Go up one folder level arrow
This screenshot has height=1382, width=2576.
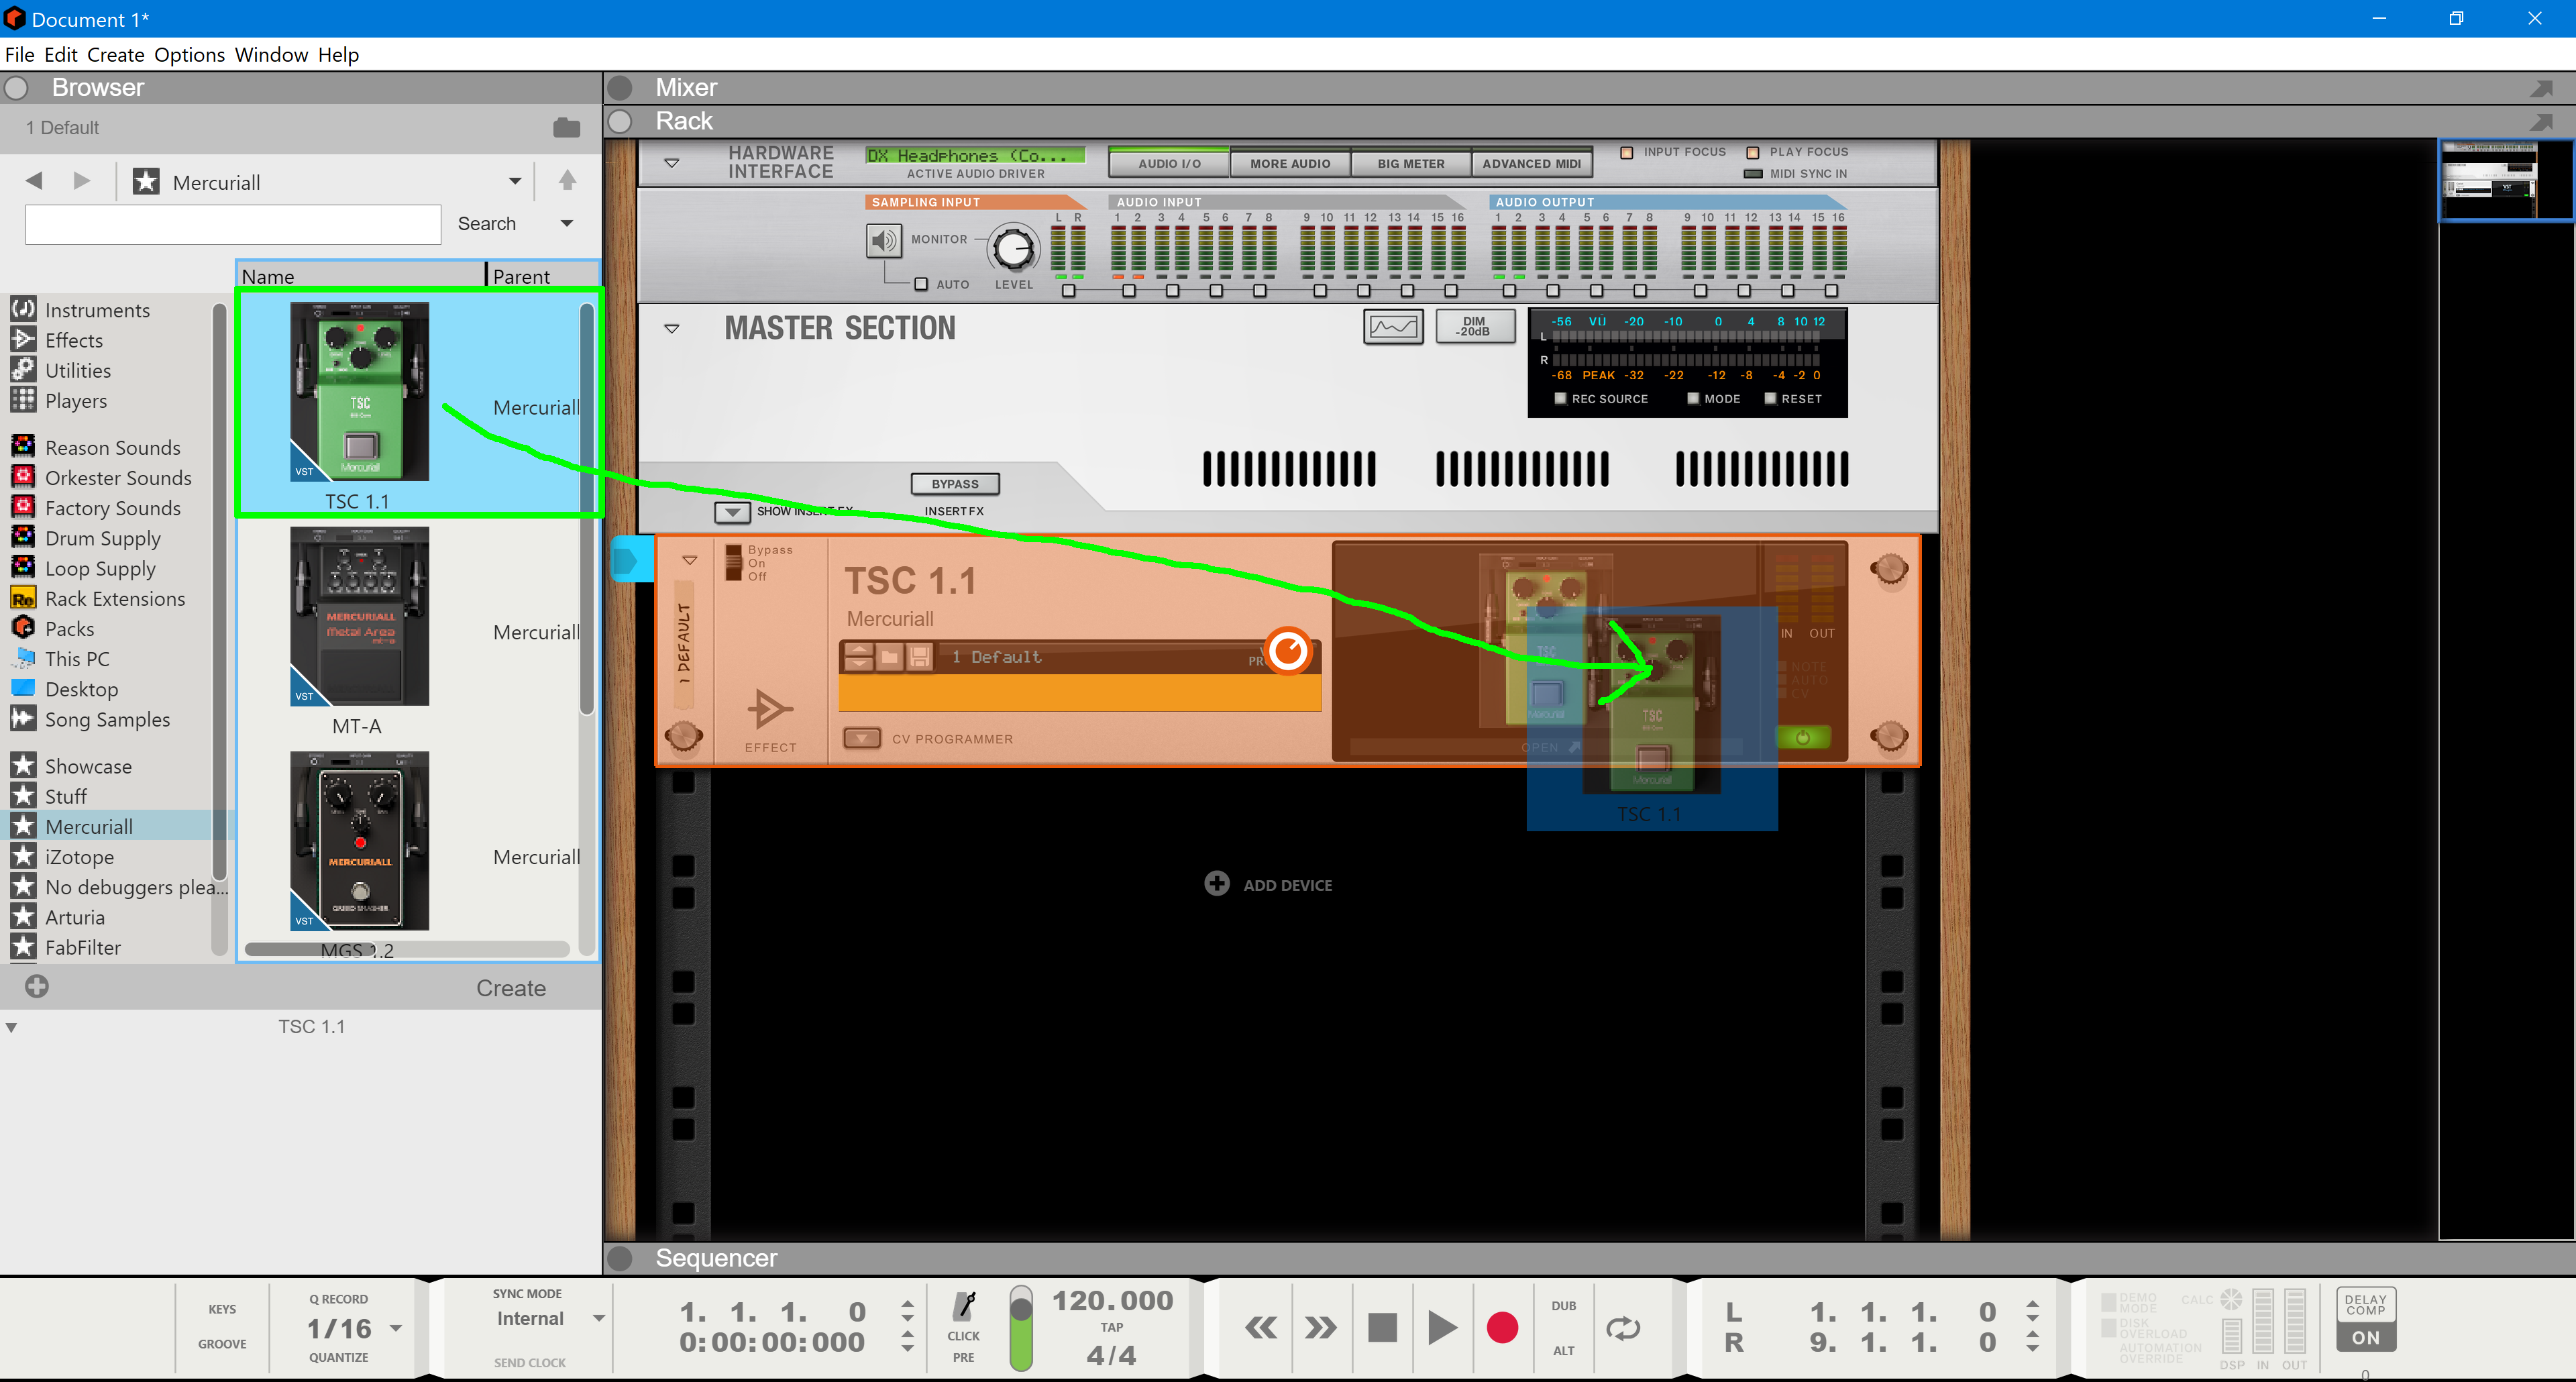pyautogui.click(x=567, y=180)
